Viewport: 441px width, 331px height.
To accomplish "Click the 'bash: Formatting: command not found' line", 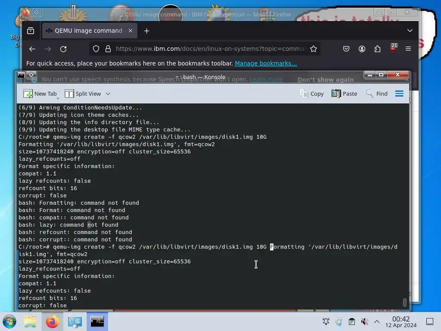I will [79, 203].
